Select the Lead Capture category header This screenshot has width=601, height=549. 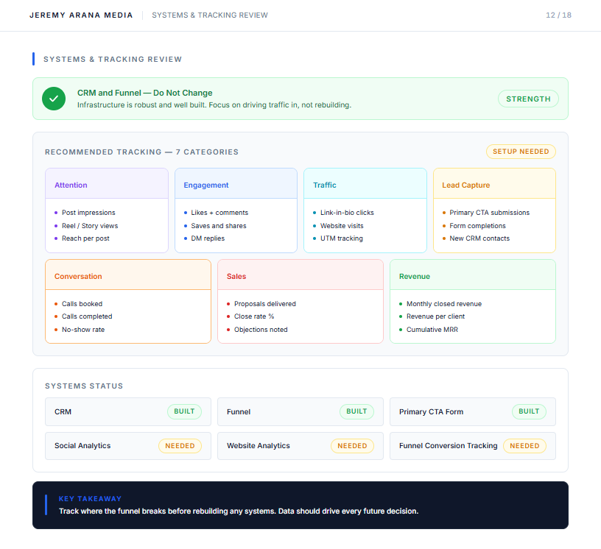(x=494, y=183)
